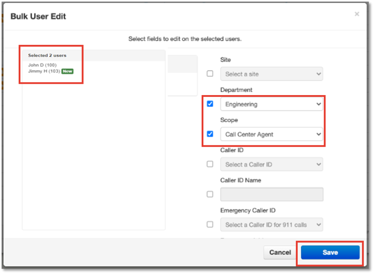Viewport: 374px width, 274px height.
Task: Uncheck the Scope field checkbox
Action: click(x=210, y=134)
